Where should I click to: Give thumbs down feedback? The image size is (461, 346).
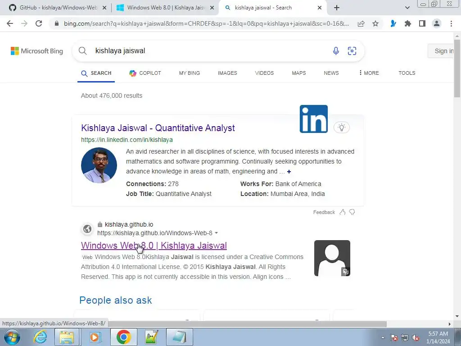tap(352, 212)
